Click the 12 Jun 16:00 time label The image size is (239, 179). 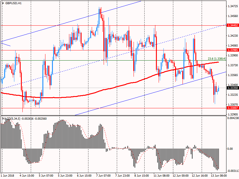coord(200,176)
